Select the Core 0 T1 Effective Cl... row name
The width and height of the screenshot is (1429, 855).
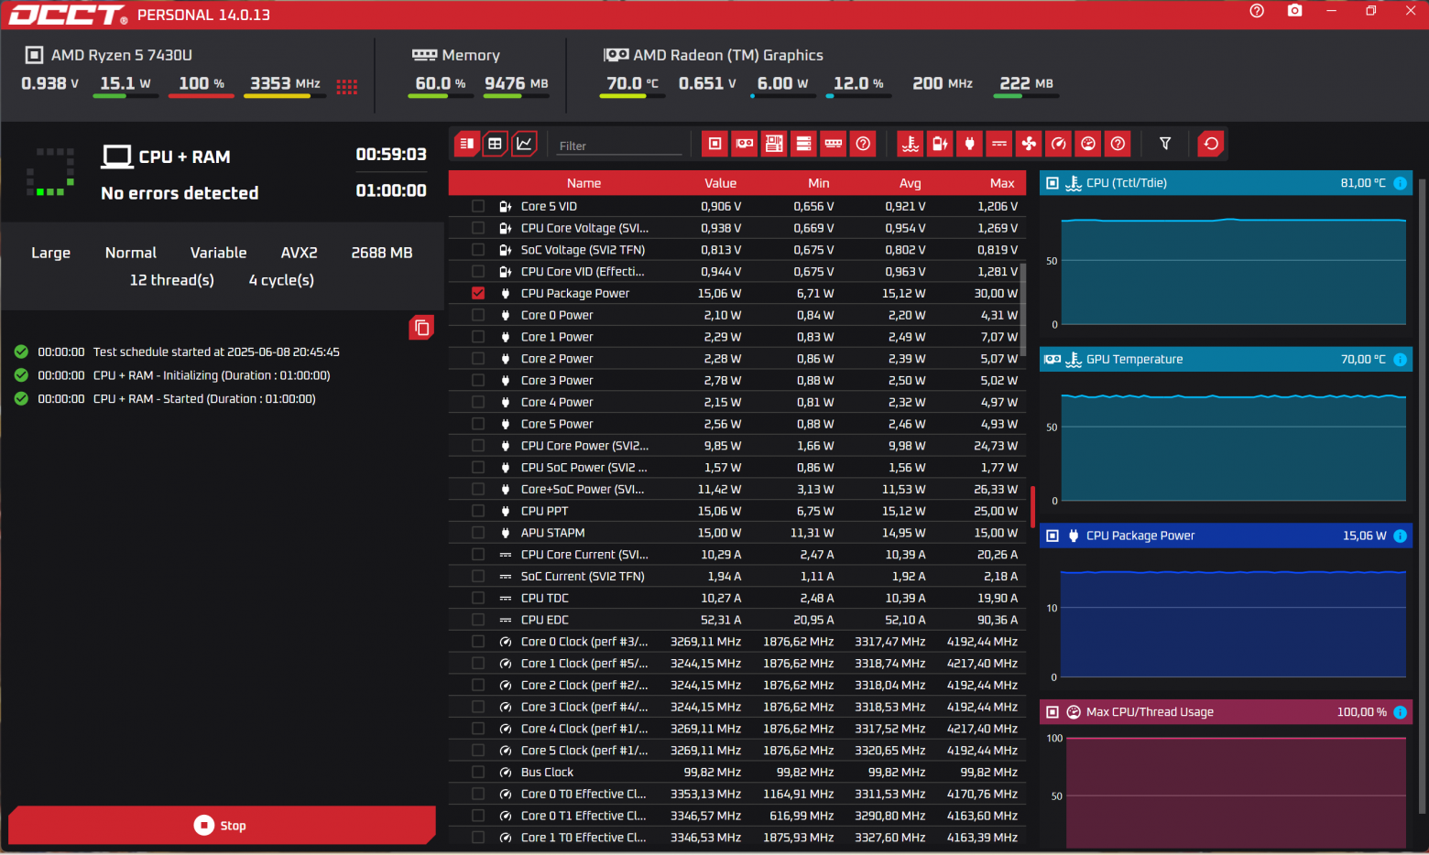click(584, 816)
